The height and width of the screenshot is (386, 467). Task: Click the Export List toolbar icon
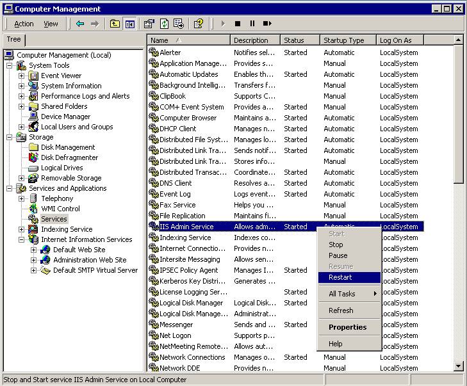click(179, 24)
